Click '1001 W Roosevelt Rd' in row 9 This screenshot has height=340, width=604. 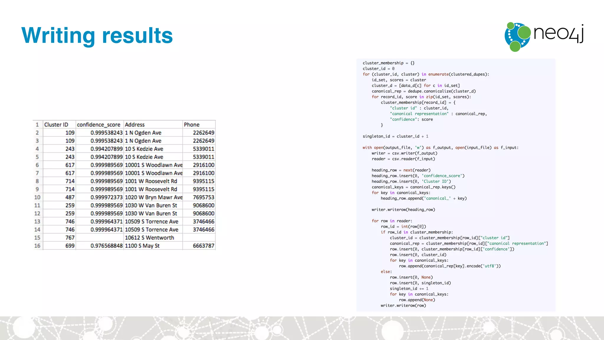click(153, 189)
